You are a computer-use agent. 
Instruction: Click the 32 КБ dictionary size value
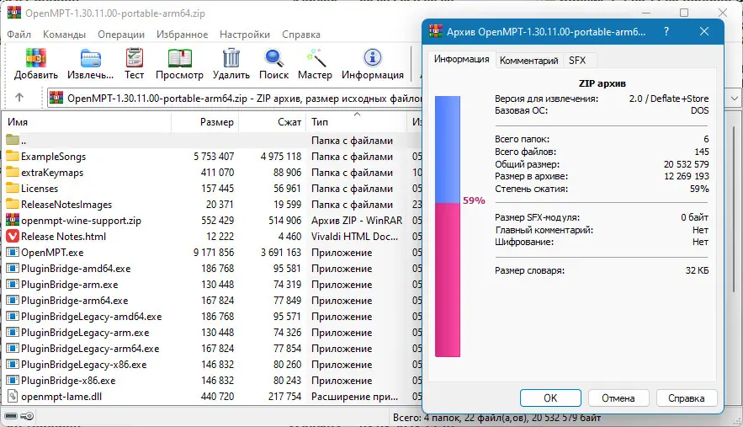[x=697, y=270]
